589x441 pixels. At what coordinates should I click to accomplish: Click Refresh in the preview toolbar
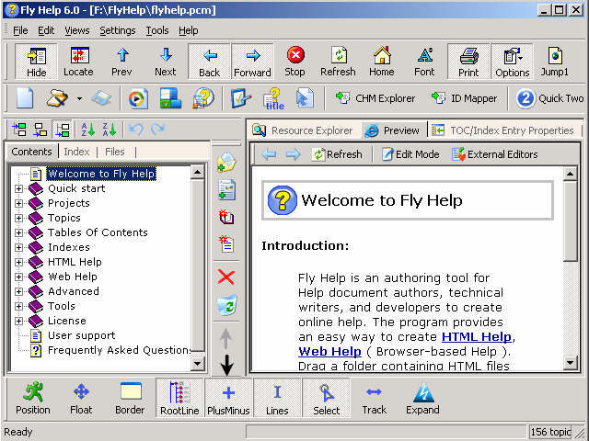pyautogui.click(x=337, y=154)
